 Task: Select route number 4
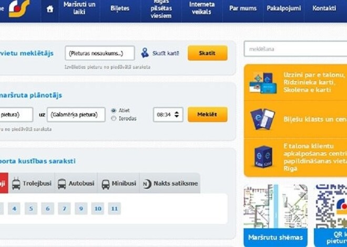(14, 209)
